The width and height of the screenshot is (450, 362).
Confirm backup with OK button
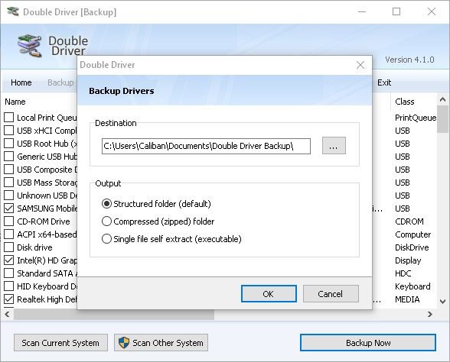(x=269, y=293)
